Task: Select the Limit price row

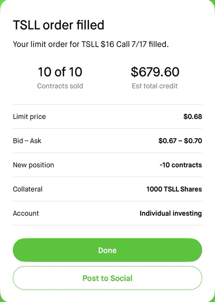Action: (107, 116)
